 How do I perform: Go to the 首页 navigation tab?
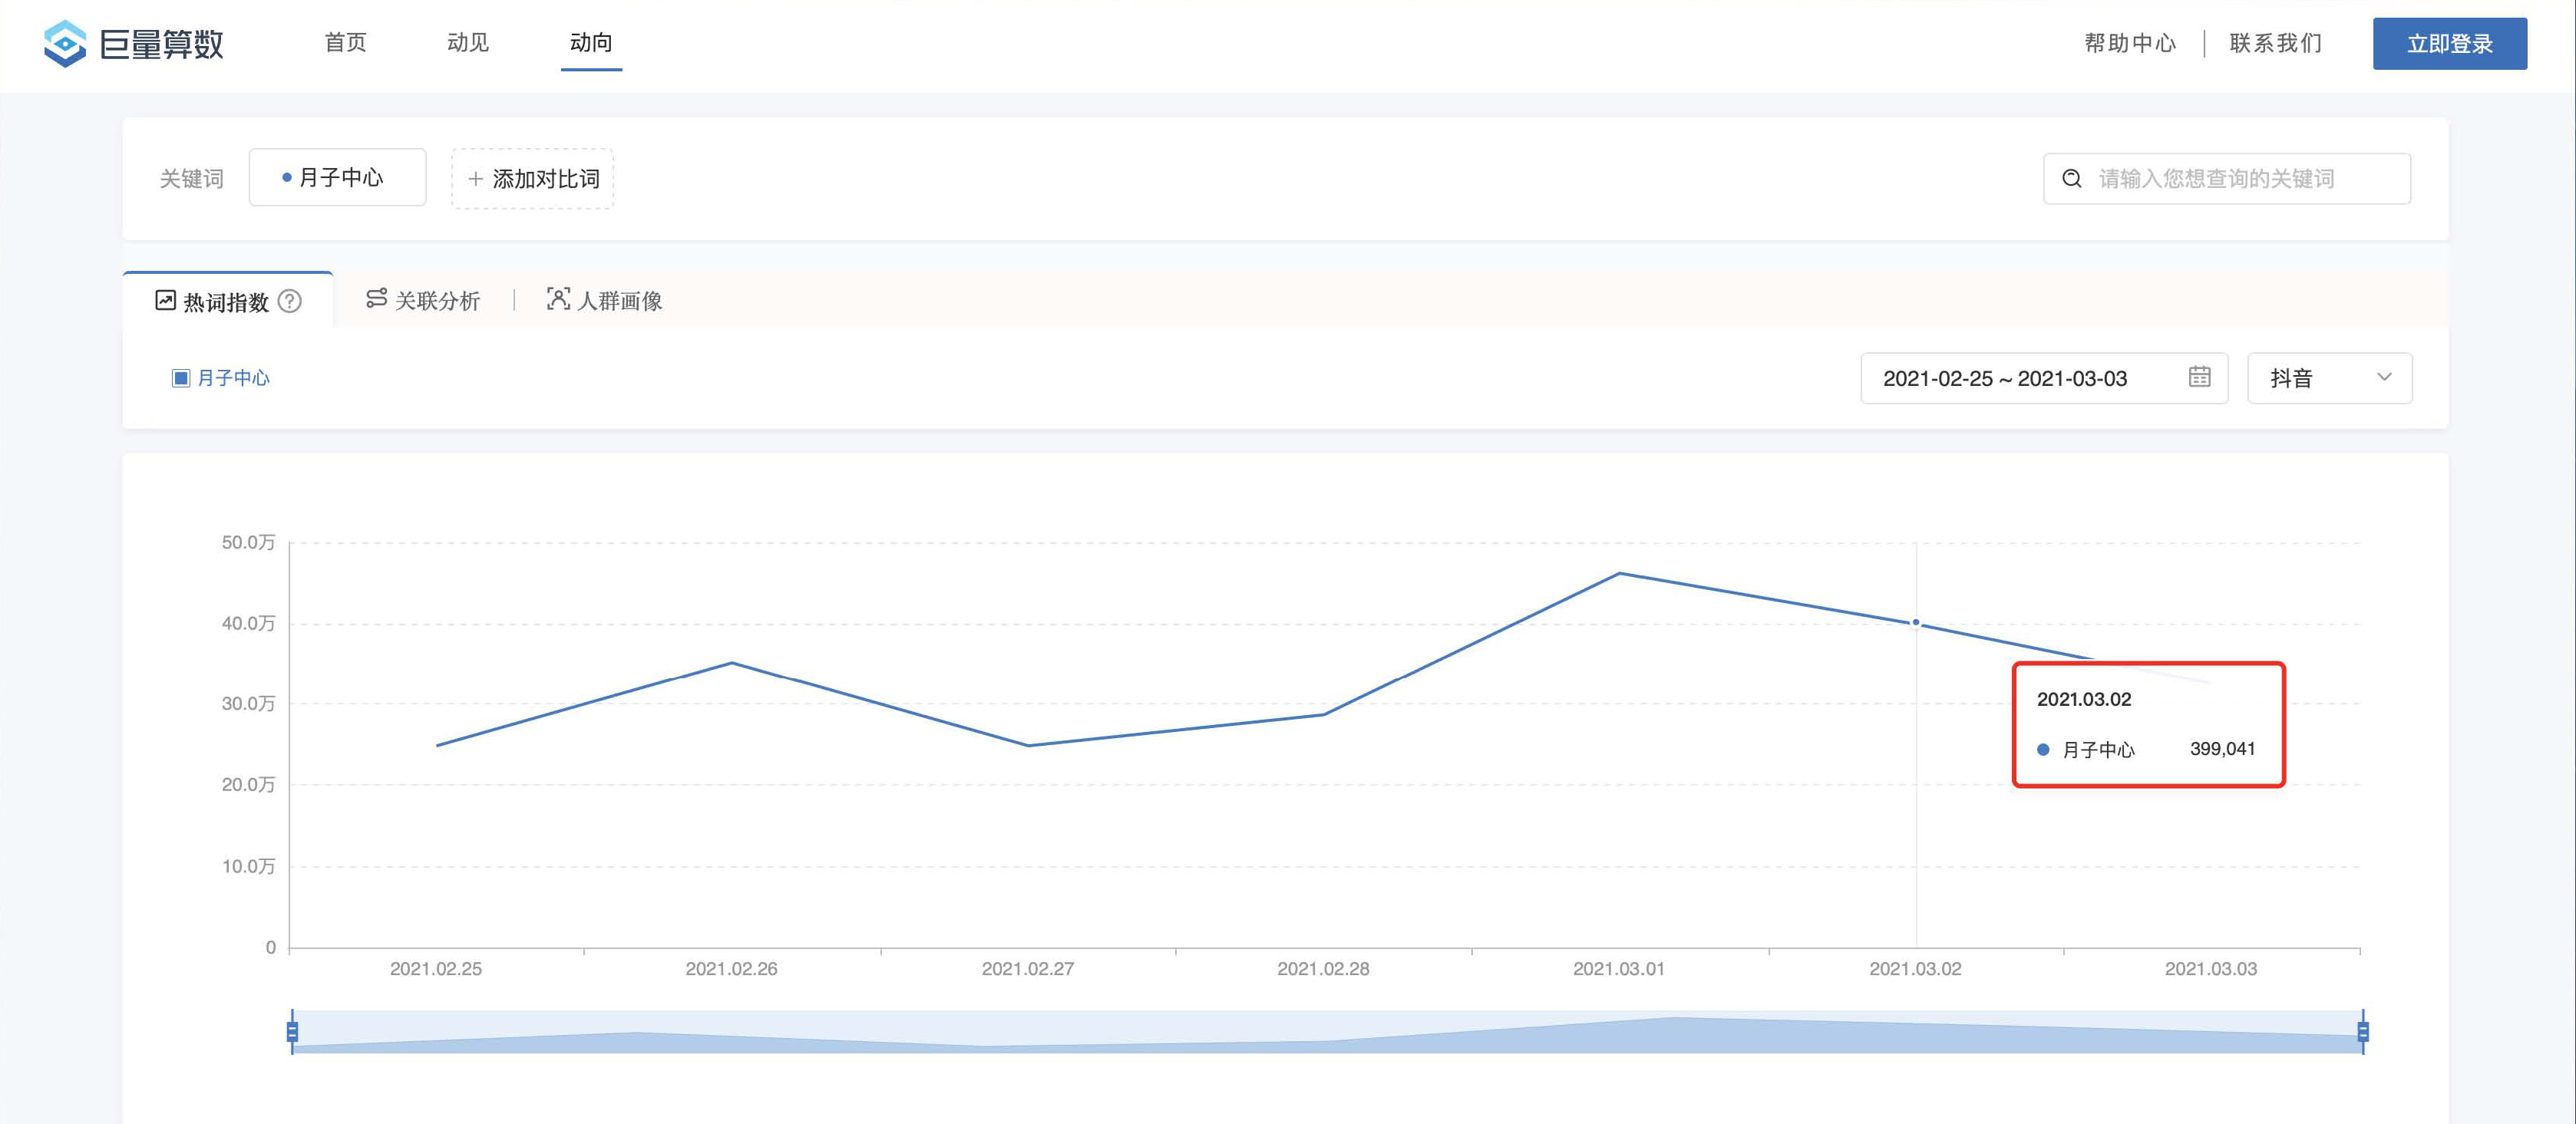pyautogui.click(x=346, y=43)
